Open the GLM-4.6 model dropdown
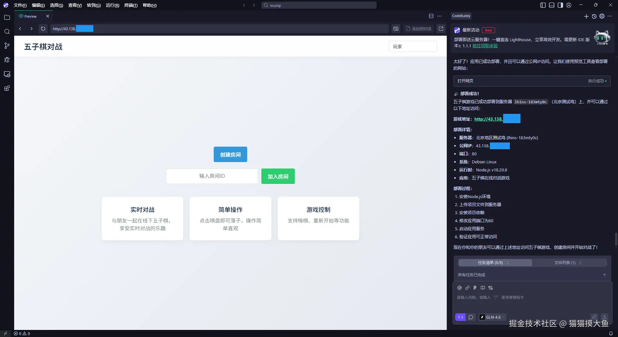618x337 pixels. 492,317
